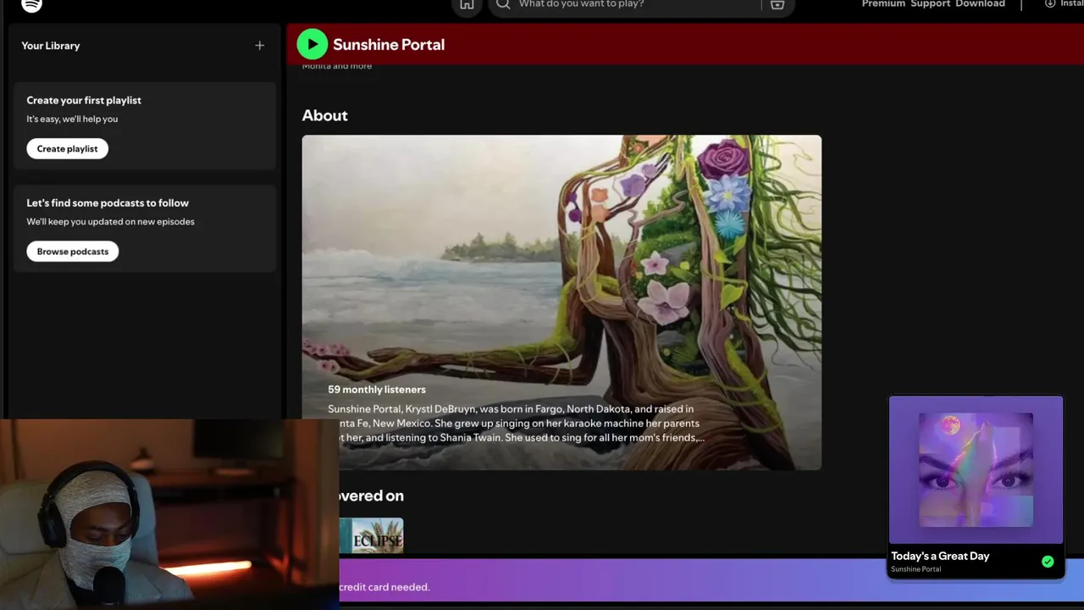
Task: Click the Today's a Great Day album cover
Action: click(x=976, y=469)
